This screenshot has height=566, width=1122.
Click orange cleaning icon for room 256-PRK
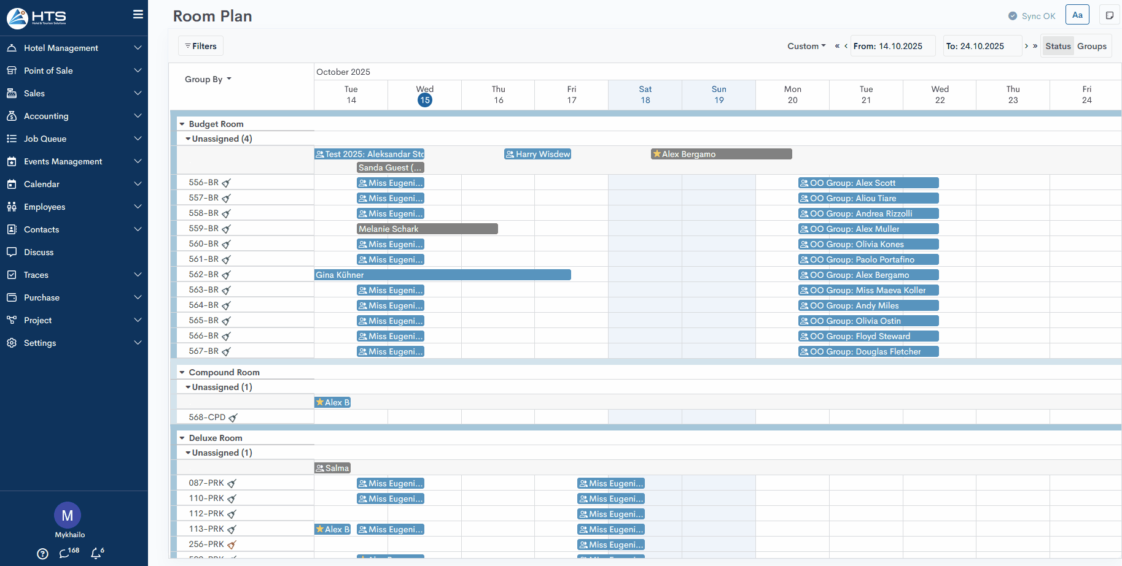[232, 545]
